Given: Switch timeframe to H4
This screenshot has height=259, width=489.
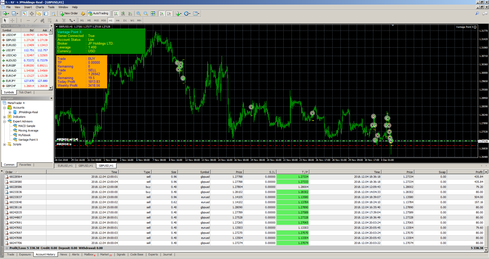Looking at the screenshot, I should tap(117, 20).
